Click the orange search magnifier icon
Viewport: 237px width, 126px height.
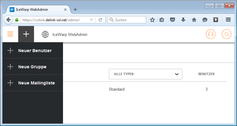click(x=226, y=34)
